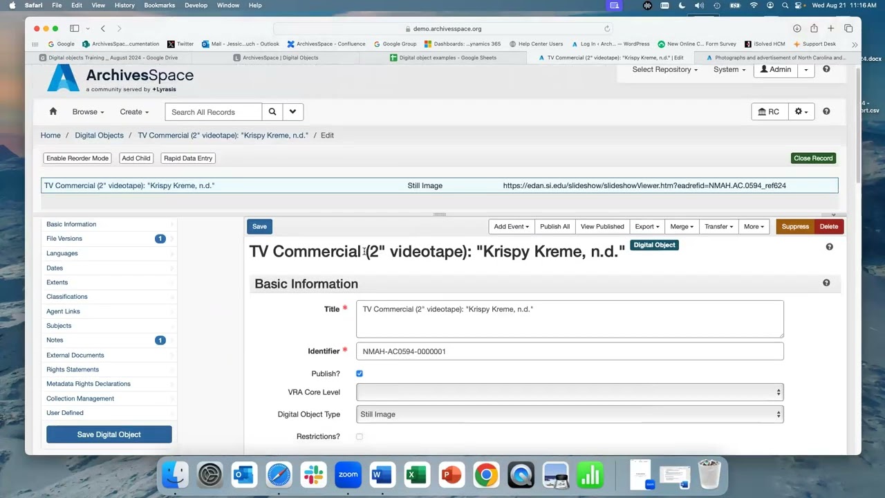Click into the Search All Records field
Screen dimensions: 885x498
(x=214, y=111)
